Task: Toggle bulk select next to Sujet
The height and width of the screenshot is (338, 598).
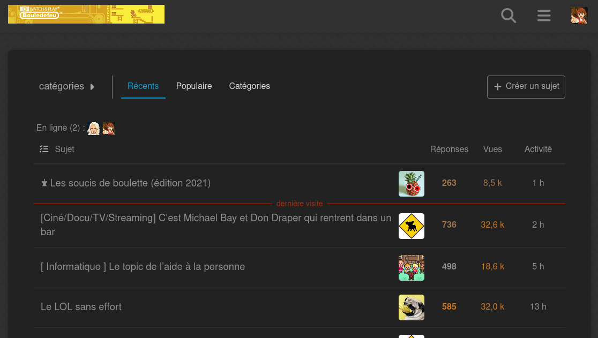Action: pyautogui.click(x=44, y=149)
